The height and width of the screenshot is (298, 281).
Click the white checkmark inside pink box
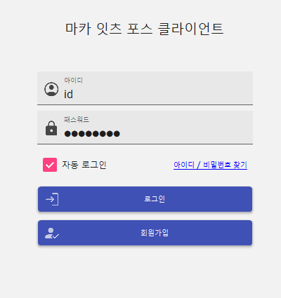[x=50, y=165]
